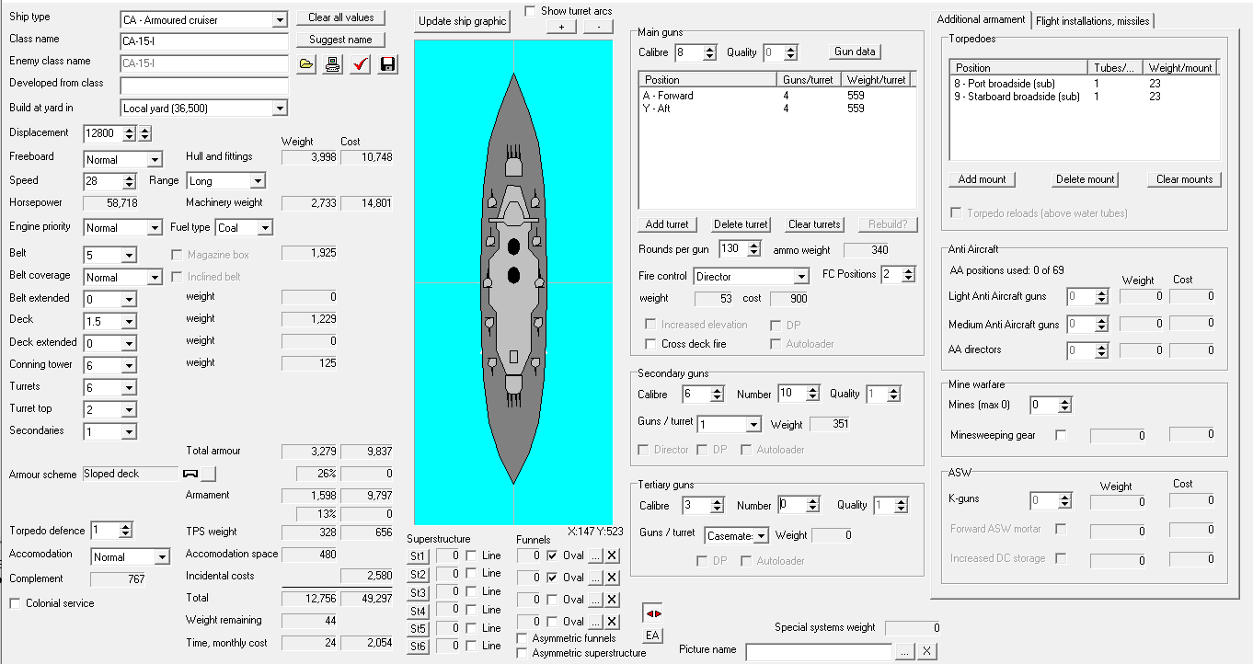Viewport: 1253px width, 664px height.
Task: Click the Class name text field
Action: click(x=204, y=41)
